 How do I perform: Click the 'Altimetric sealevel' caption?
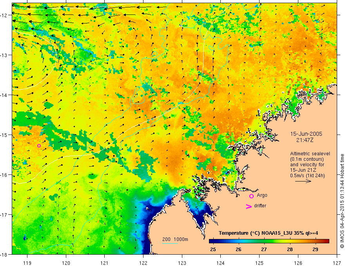pyautogui.click(x=310, y=154)
